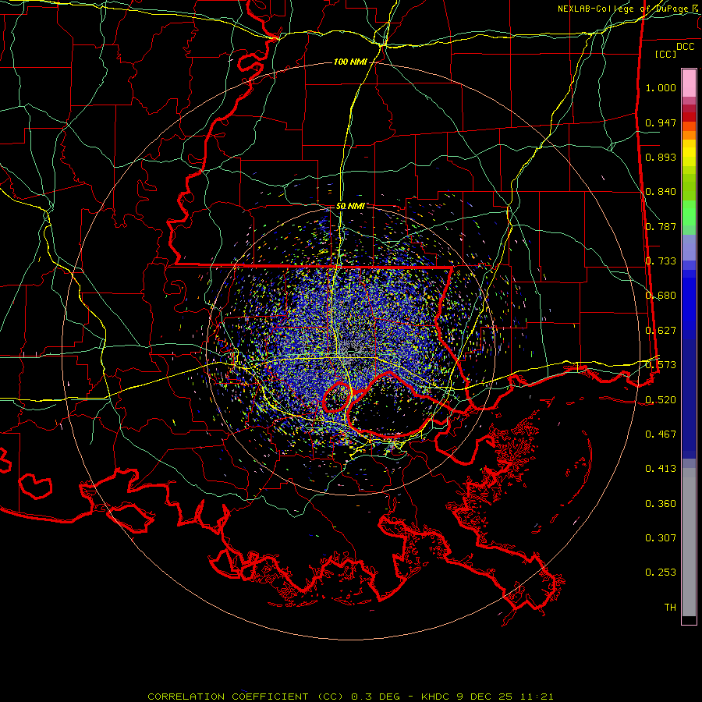Click the 0.573 legend value
The width and height of the screenshot is (702, 702).
click(x=661, y=365)
